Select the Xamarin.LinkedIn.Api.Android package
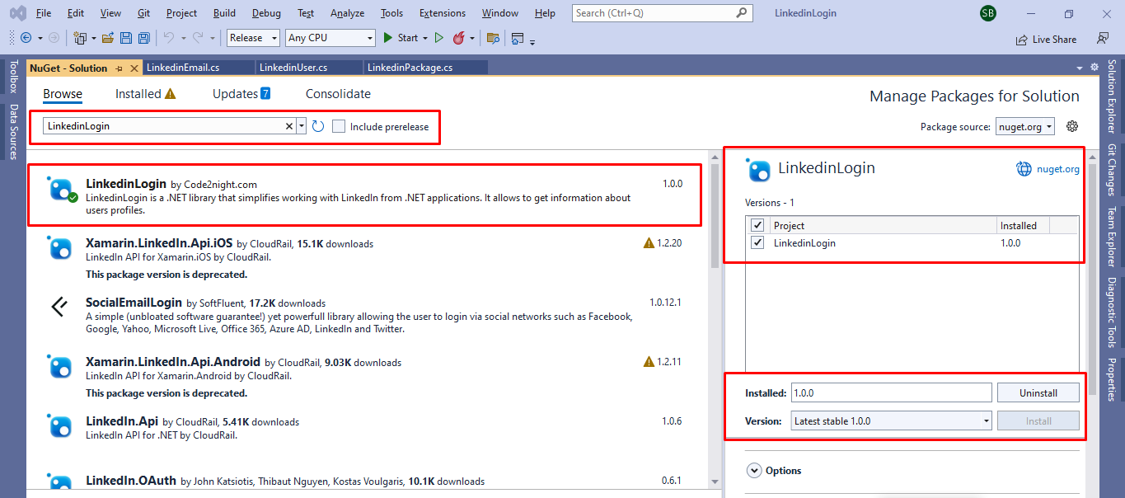Image resolution: width=1125 pixels, height=498 pixels. tap(366, 377)
